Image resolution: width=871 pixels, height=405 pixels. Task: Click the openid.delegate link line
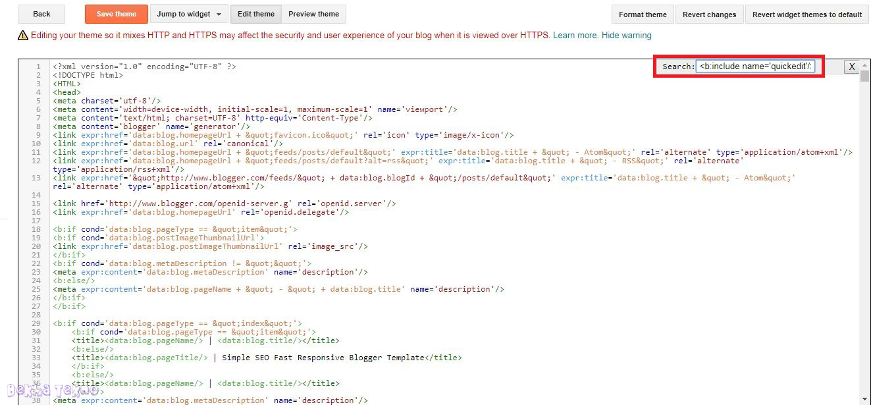[201, 212]
